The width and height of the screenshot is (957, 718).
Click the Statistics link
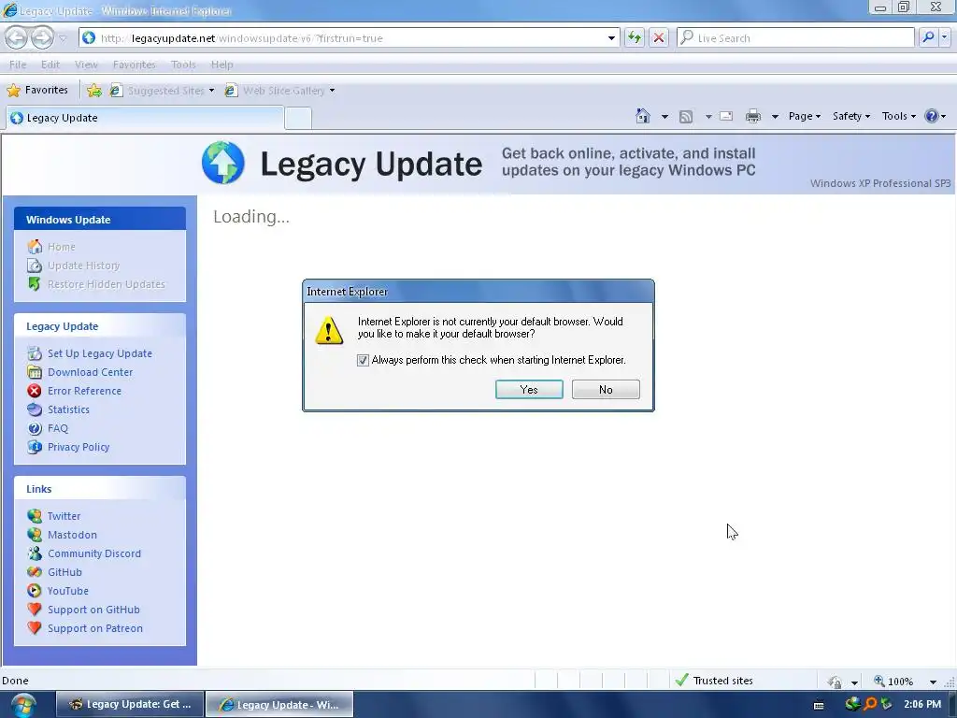pyautogui.click(x=68, y=409)
